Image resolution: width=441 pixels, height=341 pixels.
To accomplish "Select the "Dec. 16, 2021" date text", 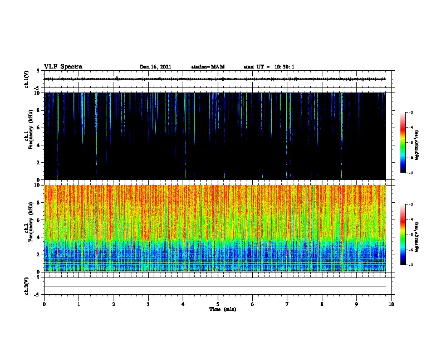I will [155, 67].
